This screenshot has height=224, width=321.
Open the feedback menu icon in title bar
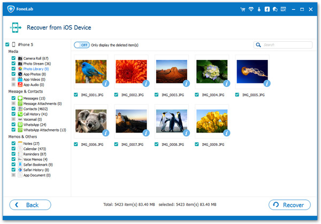pos(284,9)
